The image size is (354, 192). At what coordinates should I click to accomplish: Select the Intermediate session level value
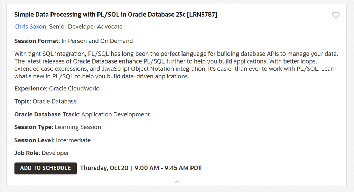click(73, 140)
